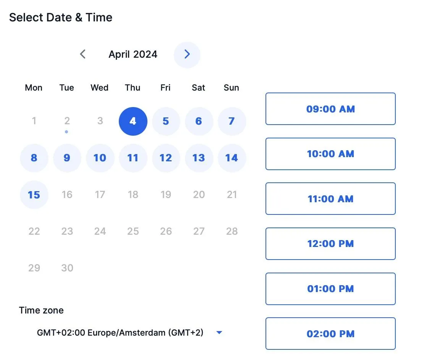424x354 pixels.
Task: Pick April 10 on the calendar
Action: coord(100,158)
